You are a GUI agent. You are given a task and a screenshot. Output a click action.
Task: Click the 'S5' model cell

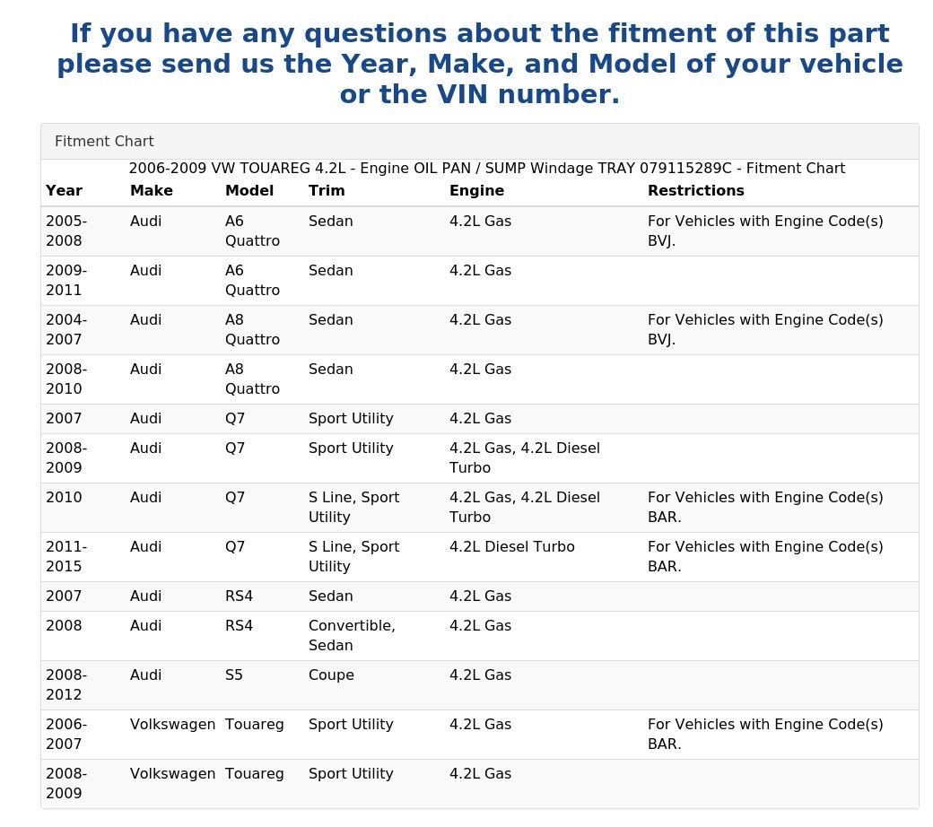coord(234,675)
